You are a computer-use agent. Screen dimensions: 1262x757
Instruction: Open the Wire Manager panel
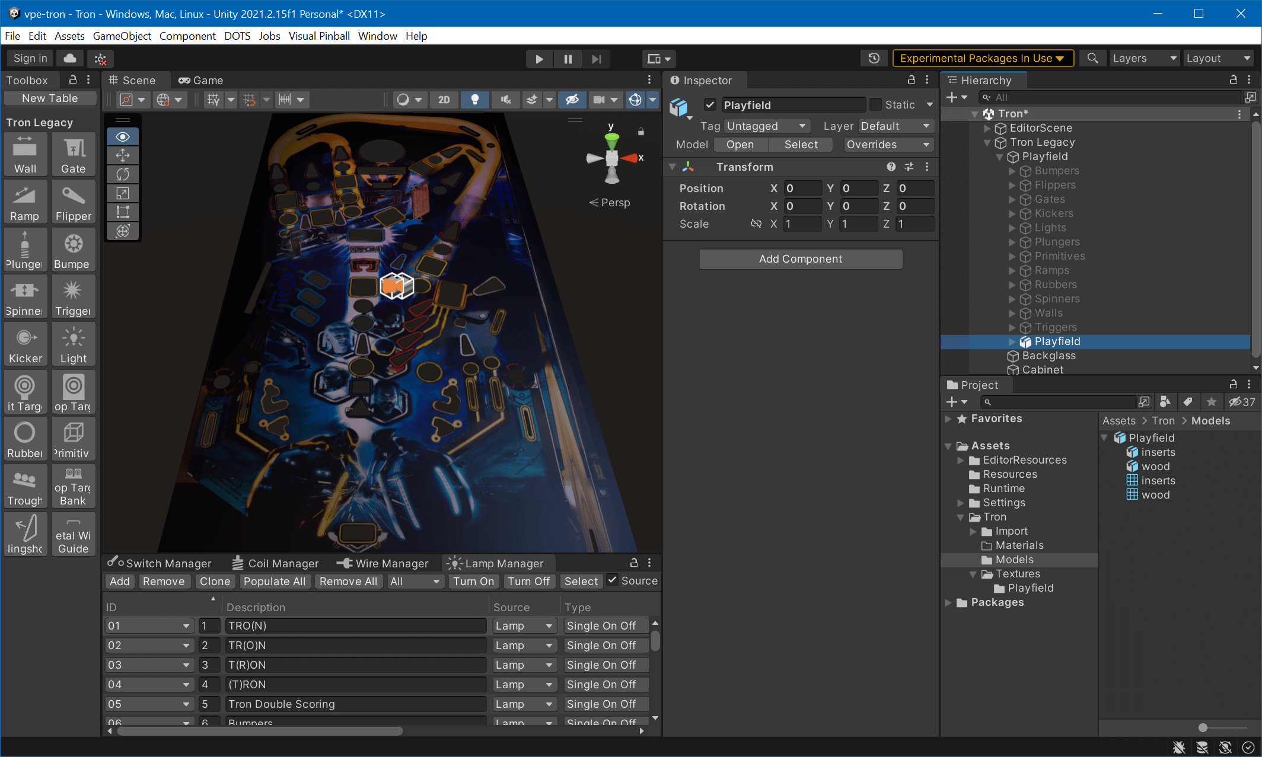coord(390,563)
